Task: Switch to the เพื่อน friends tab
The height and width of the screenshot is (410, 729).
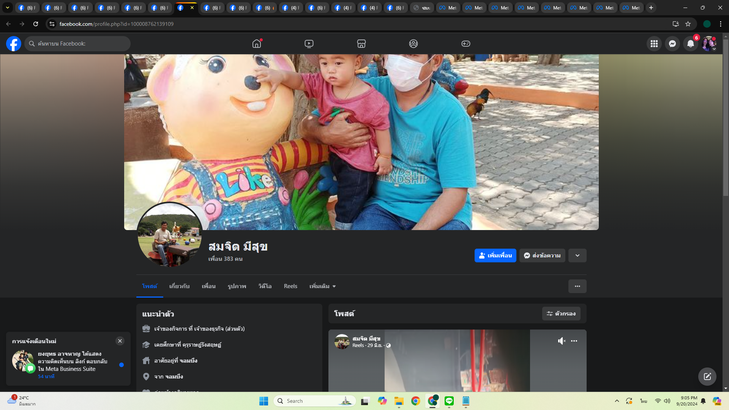Action: coord(208,286)
